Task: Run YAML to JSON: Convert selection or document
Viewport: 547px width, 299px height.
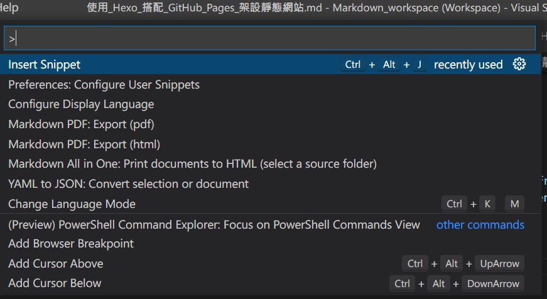Action: [271, 184]
